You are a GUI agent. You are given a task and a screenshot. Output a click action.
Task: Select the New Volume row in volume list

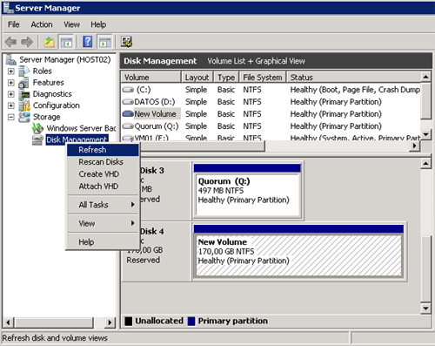pyautogui.click(x=155, y=114)
